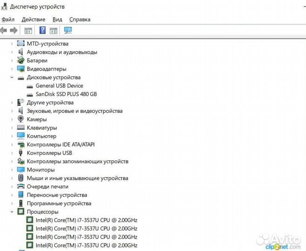Image resolution: width=306 pixels, height=251 pixels.
Task: Click the Контроллеры USB plug icon
Action: 20,153
